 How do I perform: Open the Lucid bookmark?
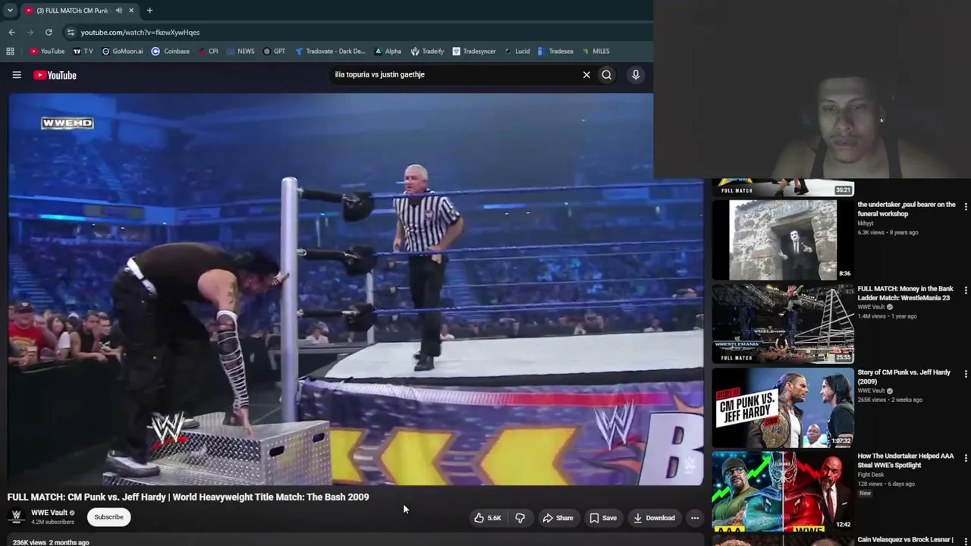517,52
